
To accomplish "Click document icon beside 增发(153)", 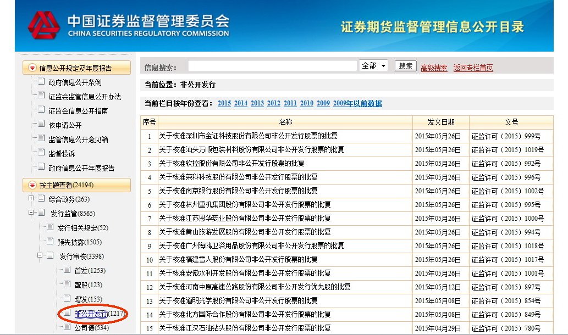I will coord(67,298).
